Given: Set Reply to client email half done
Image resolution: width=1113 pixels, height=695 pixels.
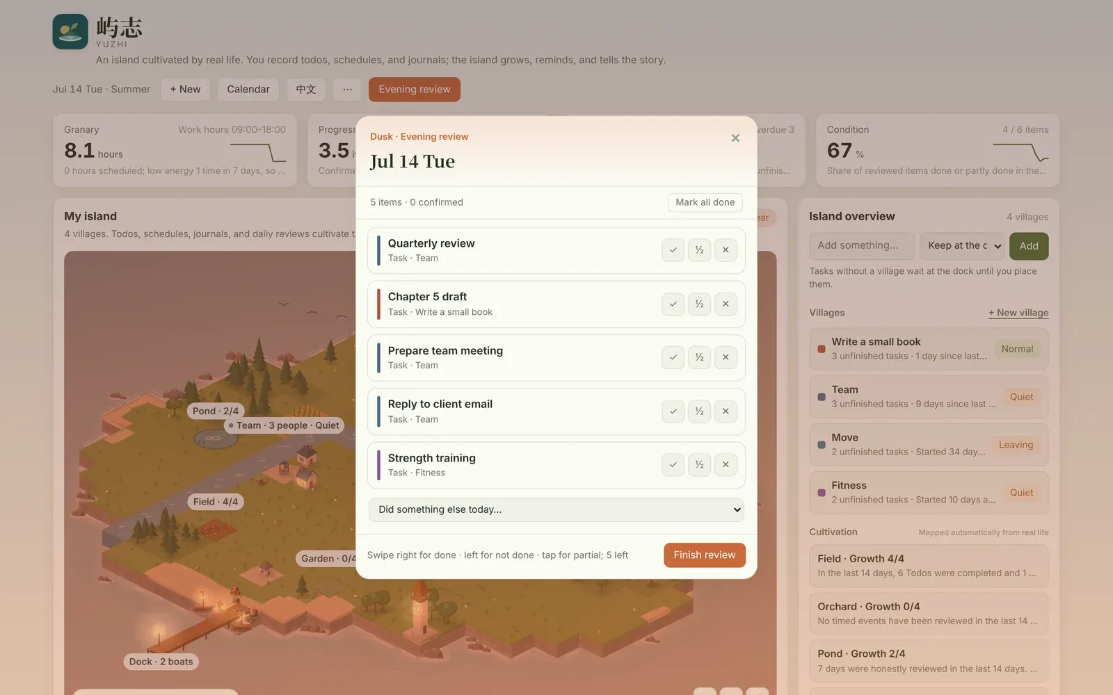Looking at the screenshot, I should point(699,411).
